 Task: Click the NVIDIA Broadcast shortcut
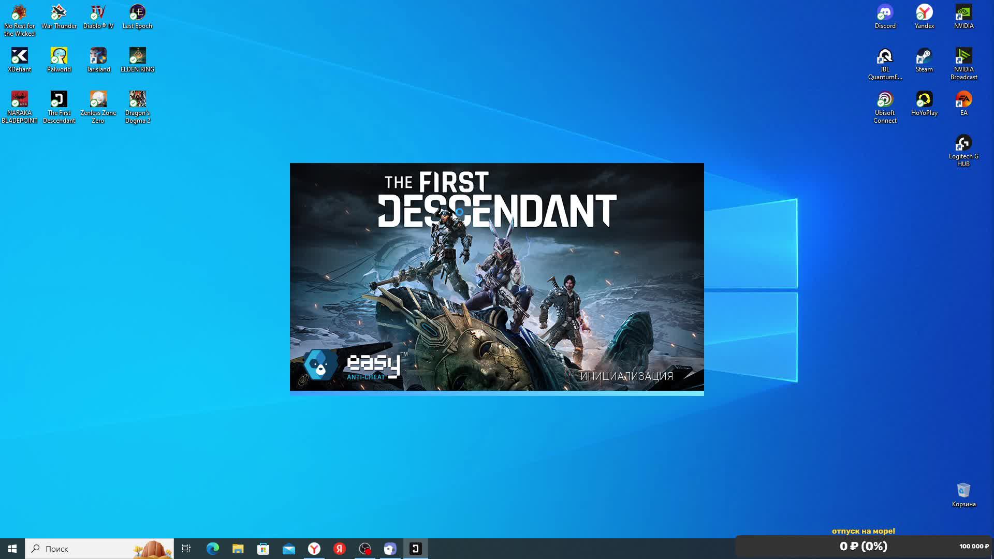(963, 56)
